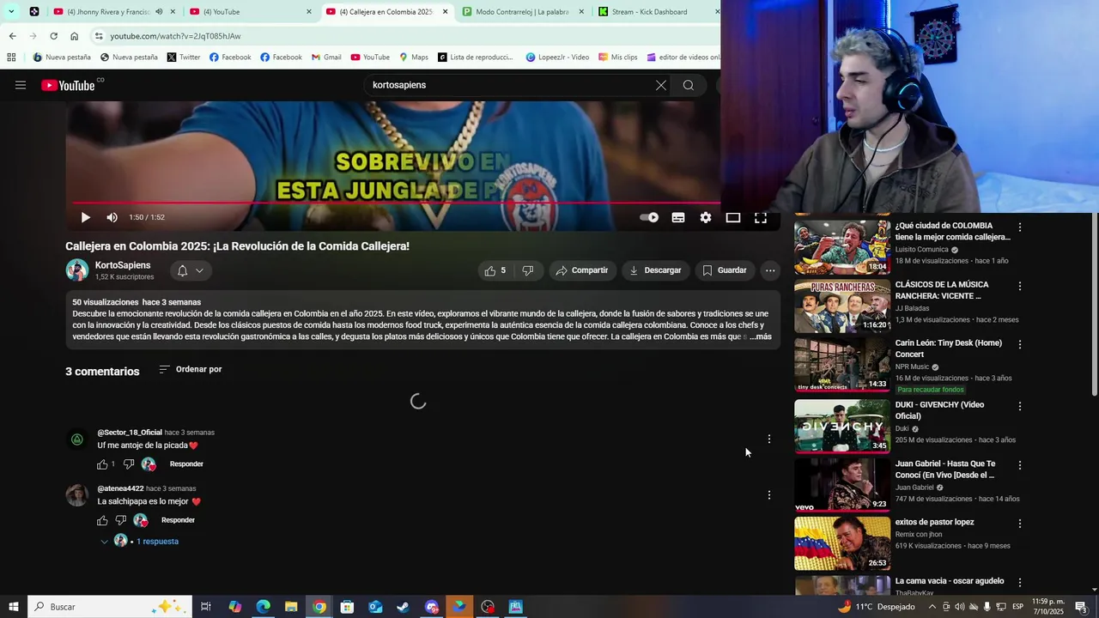This screenshot has height=618, width=1099.
Task: Switch to the Modo Contrarreloj tab
Action: (x=522, y=12)
